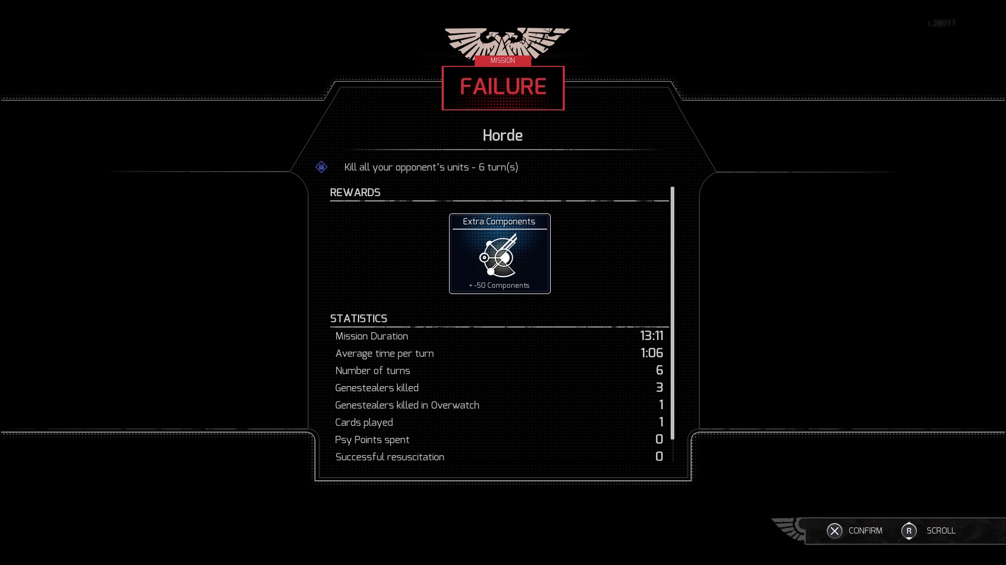This screenshot has height=565, width=1006.
Task: Select the X button CONFIRM icon
Action: tap(834, 530)
